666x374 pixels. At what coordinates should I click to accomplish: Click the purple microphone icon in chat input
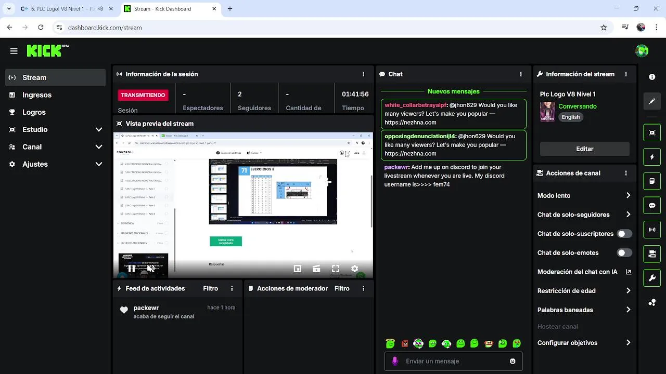click(x=395, y=361)
